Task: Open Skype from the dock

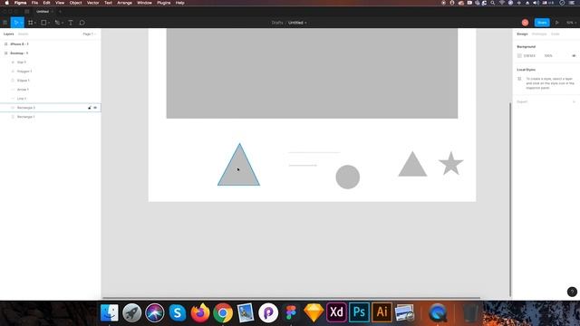Action: pos(178,312)
